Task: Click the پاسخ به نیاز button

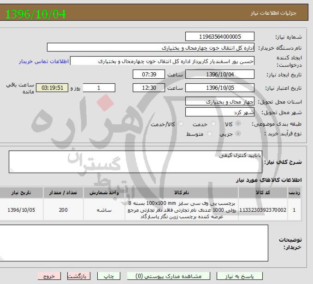Action: click(x=239, y=276)
